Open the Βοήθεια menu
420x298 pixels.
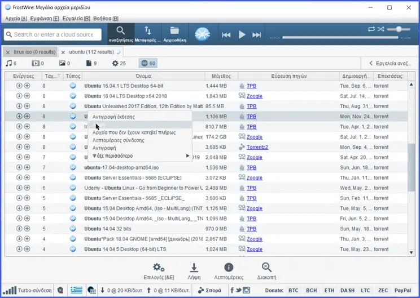coord(106,19)
